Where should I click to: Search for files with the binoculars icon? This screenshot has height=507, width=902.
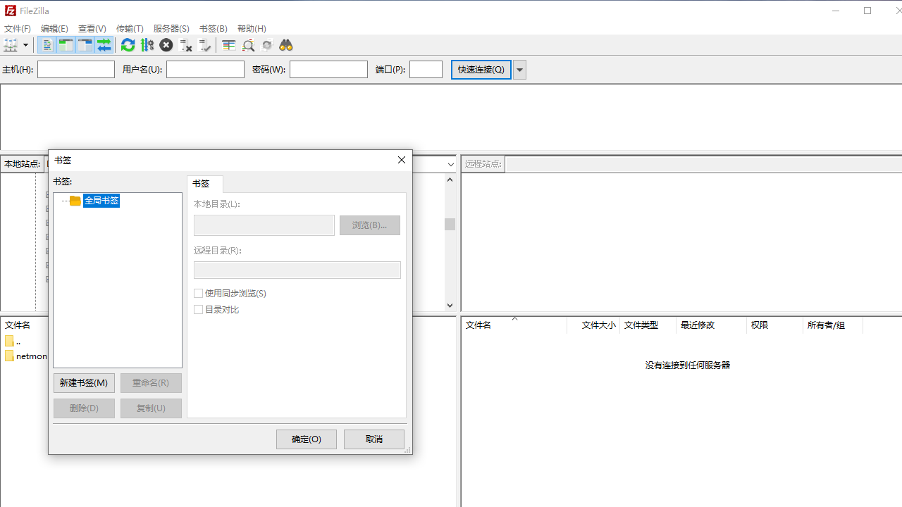point(285,45)
